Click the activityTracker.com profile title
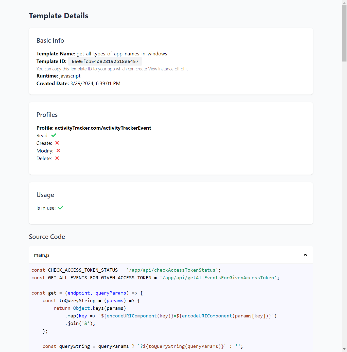 pos(94,128)
